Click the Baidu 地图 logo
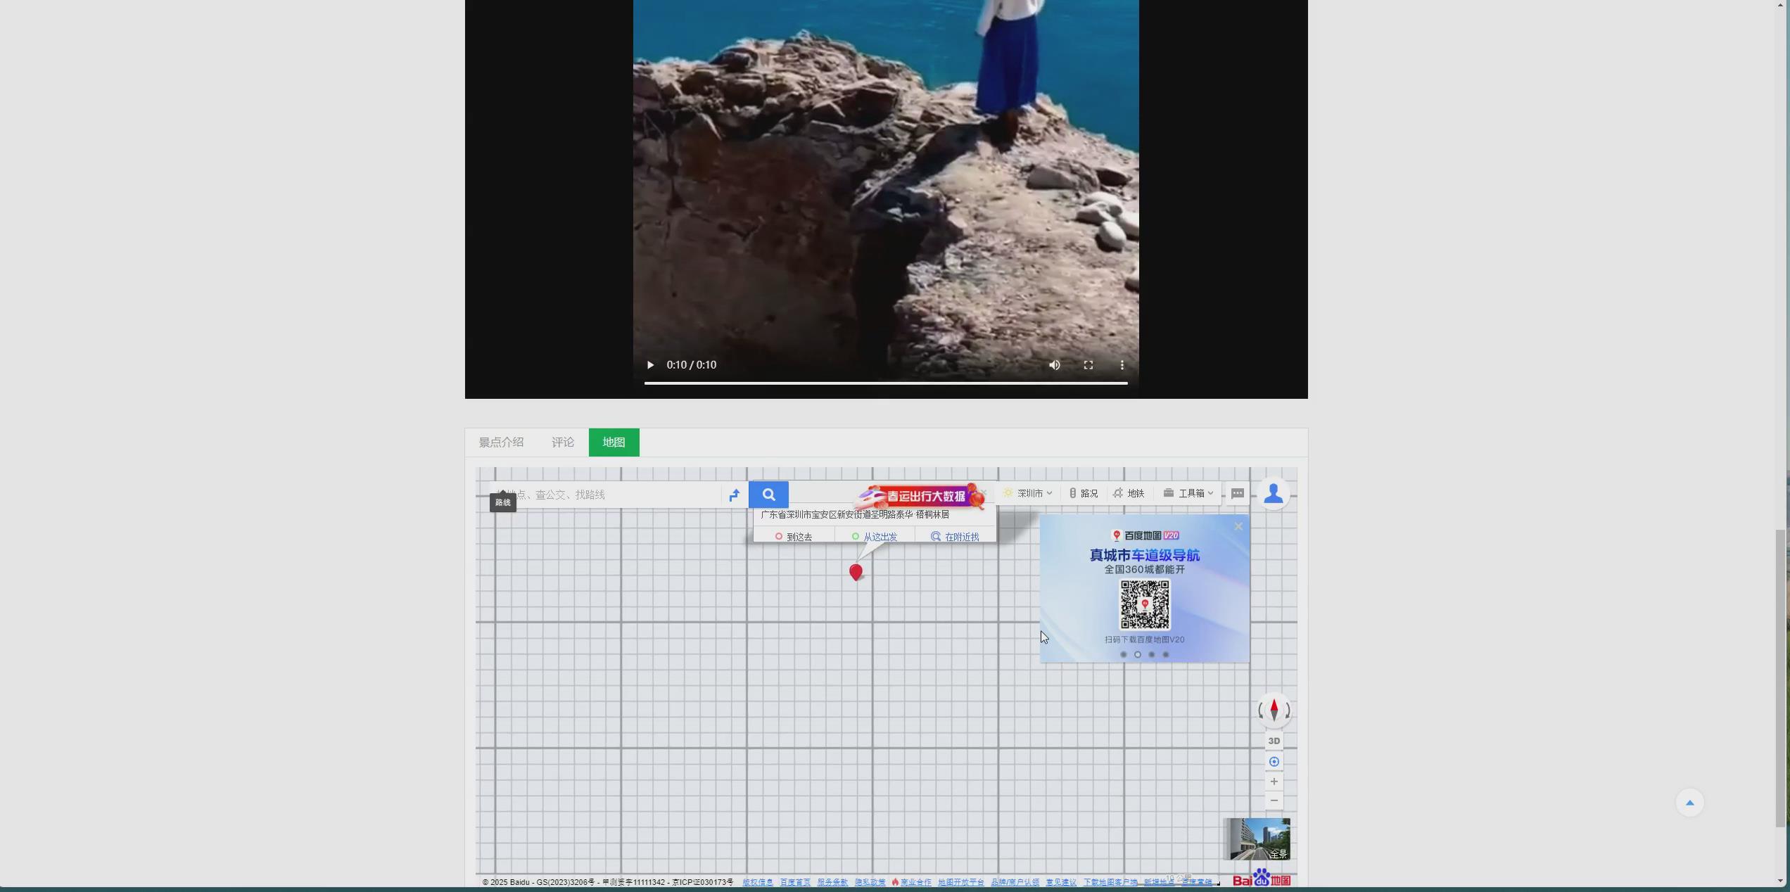 tap(1262, 878)
